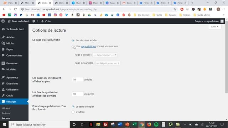Click the page vertical scrollbar

[227, 57]
